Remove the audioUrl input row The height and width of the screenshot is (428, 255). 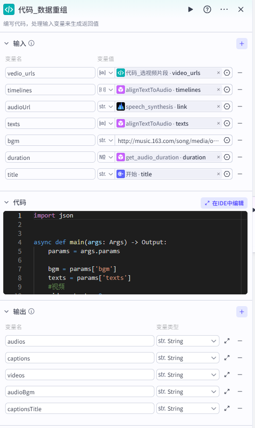240,106
